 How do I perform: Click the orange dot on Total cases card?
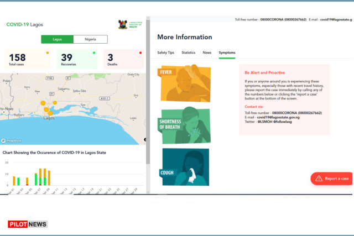48,53
